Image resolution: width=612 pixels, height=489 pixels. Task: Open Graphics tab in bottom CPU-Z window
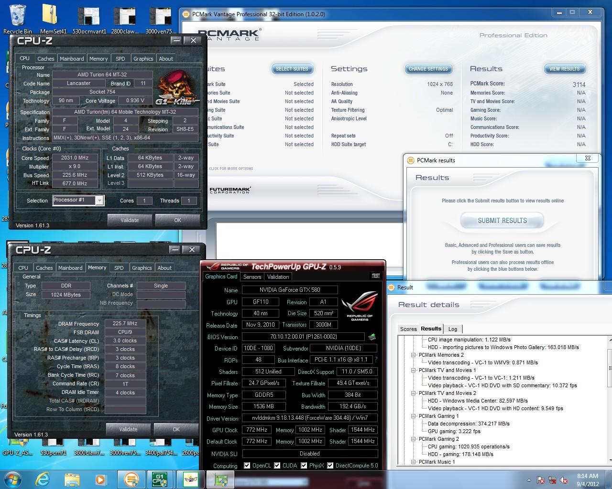142,268
